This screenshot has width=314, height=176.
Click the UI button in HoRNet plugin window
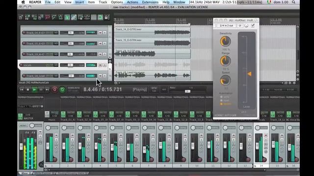(240, 25)
